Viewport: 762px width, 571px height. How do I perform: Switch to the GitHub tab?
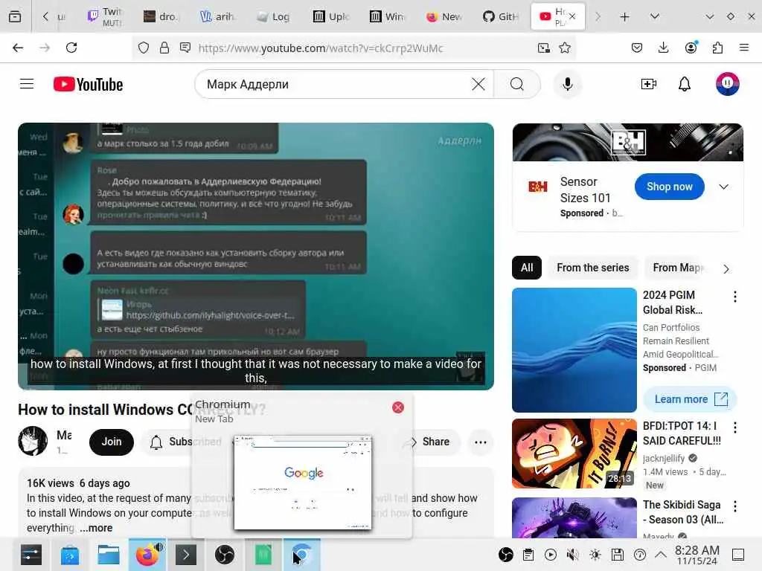click(501, 16)
